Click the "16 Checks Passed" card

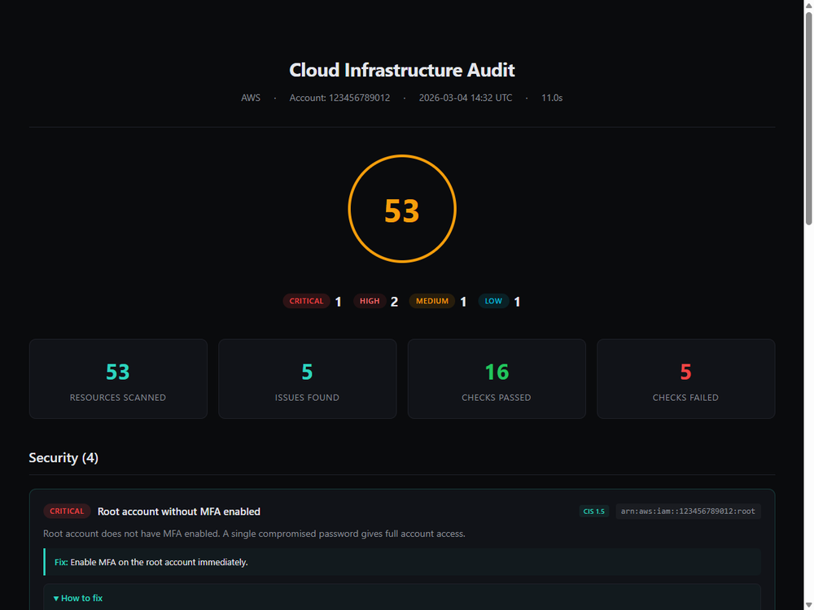497,378
